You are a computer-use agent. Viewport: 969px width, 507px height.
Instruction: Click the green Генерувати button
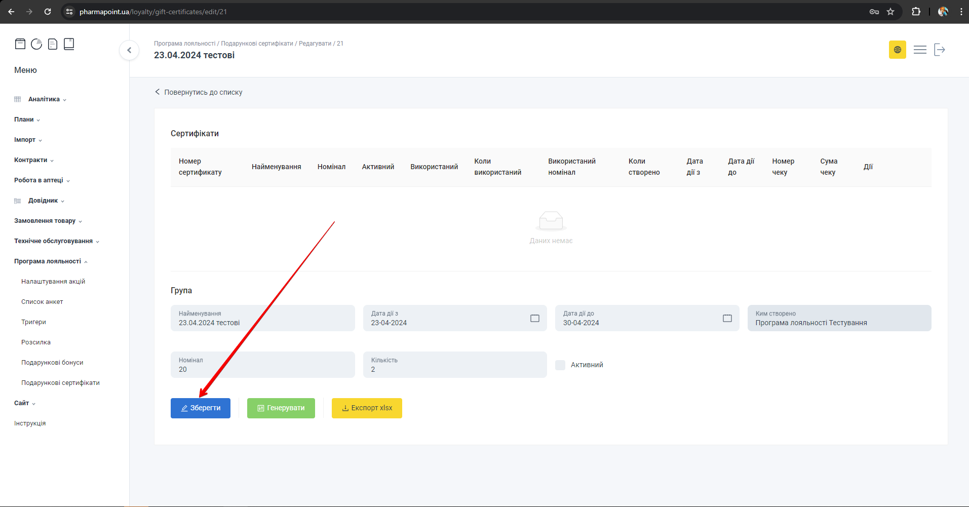click(x=281, y=408)
